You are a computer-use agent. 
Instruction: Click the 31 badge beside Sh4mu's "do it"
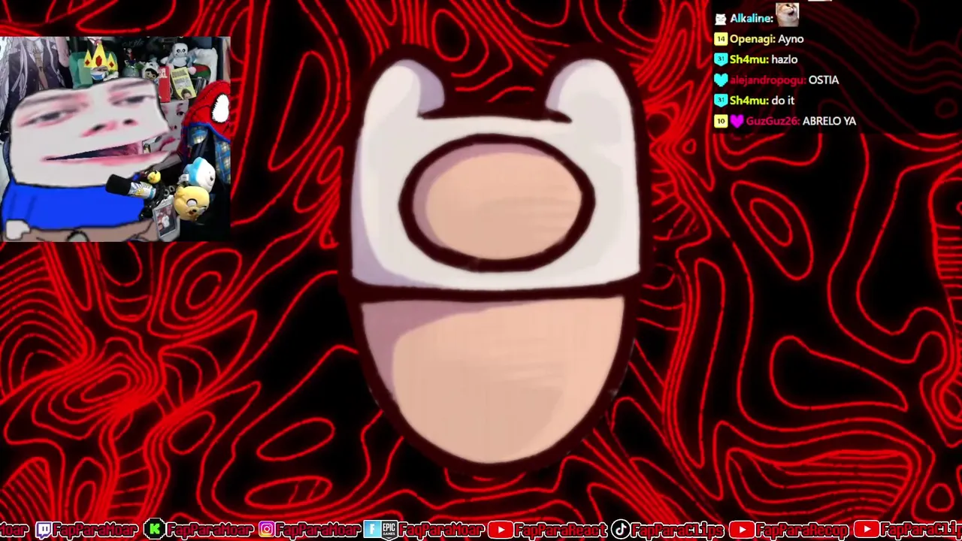(x=721, y=100)
